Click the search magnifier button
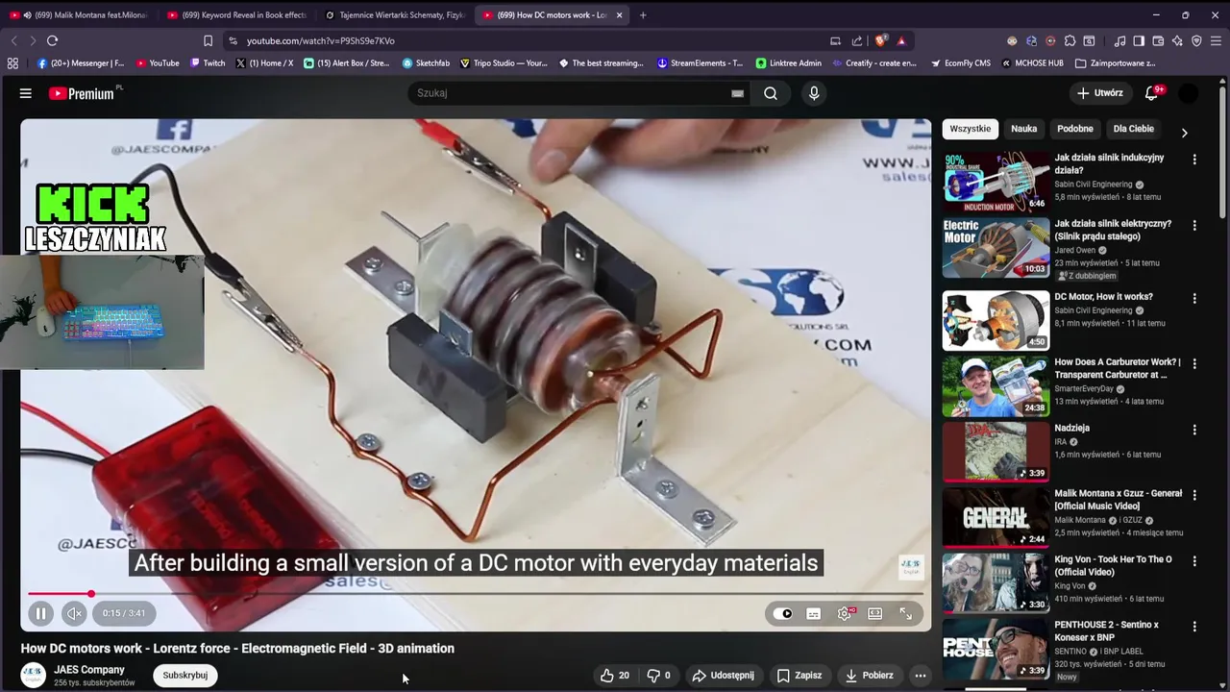This screenshot has width=1230, height=692. pyautogui.click(x=771, y=93)
